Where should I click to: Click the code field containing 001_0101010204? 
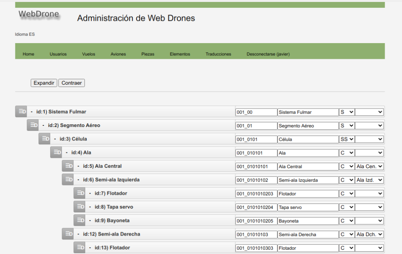[x=256, y=207]
